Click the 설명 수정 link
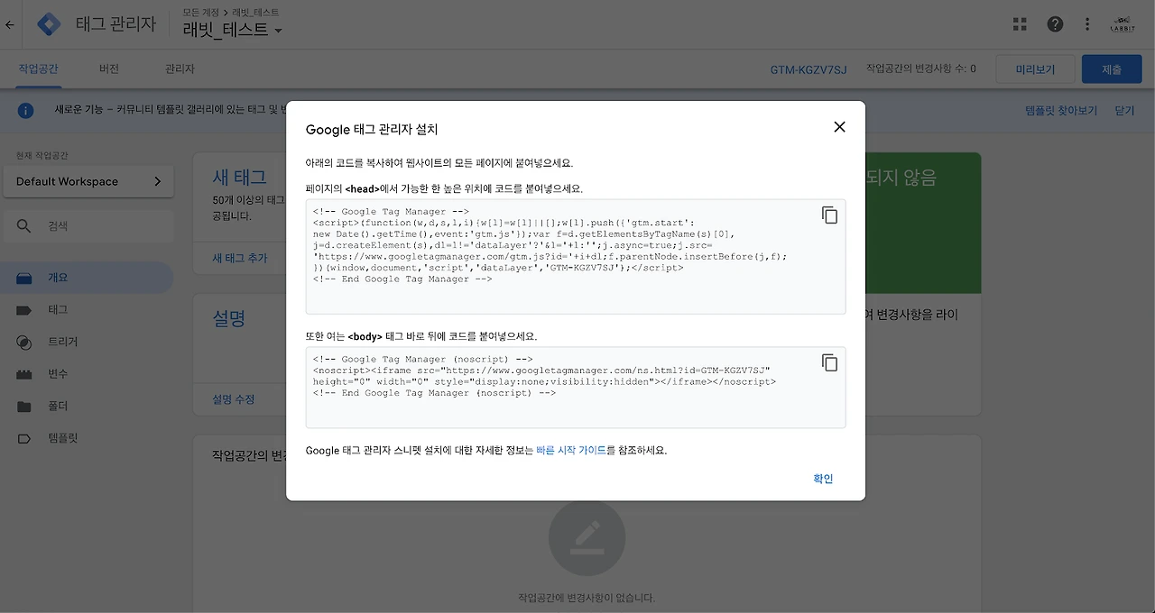The image size is (1155, 613). 234,398
